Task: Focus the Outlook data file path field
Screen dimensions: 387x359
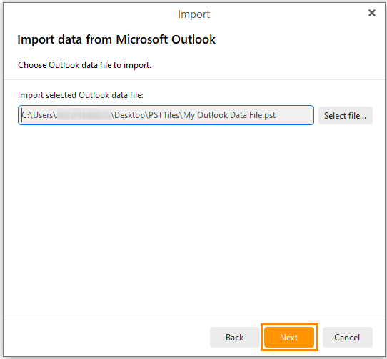Action: click(166, 115)
